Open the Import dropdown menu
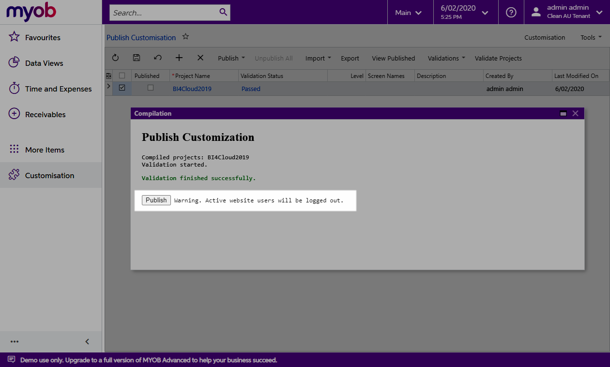 coord(318,58)
